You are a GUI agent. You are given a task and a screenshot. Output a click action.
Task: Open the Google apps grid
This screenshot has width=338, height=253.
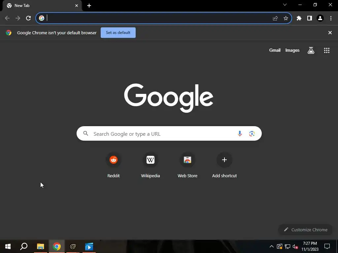[x=327, y=50]
